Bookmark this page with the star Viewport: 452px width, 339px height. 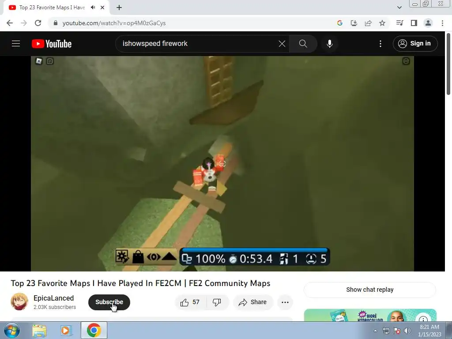(382, 23)
